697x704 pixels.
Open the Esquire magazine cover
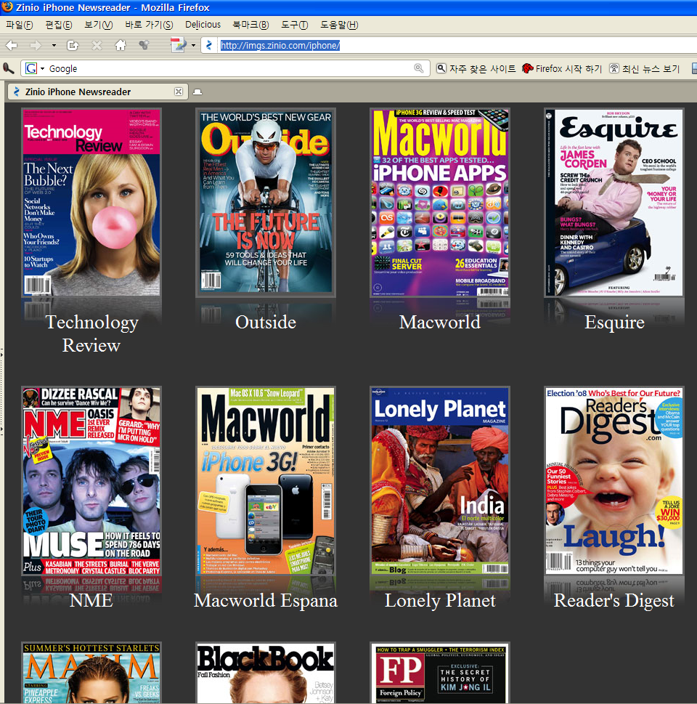pyautogui.click(x=614, y=203)
